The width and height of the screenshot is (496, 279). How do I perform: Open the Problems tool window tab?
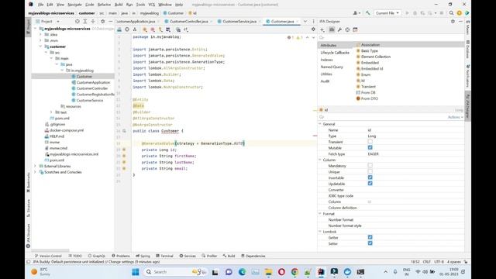tap(121, 256)
